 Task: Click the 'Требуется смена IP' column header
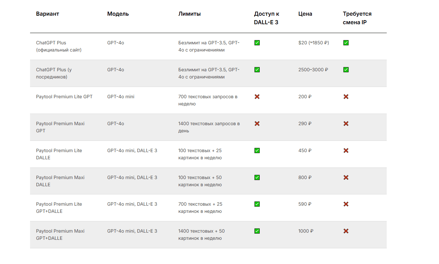(x=357, y=18)
